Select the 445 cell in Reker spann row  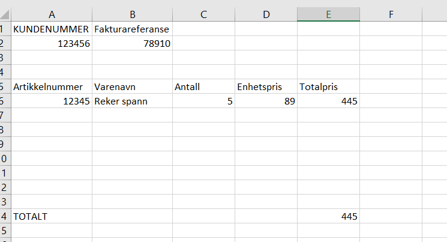click(328, 101)
